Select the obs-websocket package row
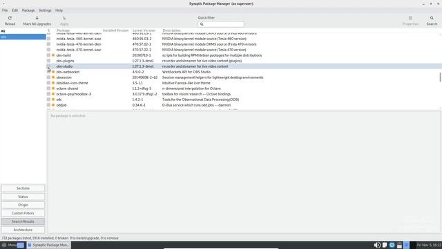This screenshot has width=442, height=249. (244, 72)
